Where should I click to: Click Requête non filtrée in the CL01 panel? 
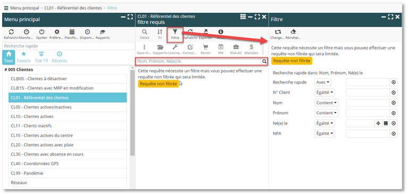[x=159, y=84]
